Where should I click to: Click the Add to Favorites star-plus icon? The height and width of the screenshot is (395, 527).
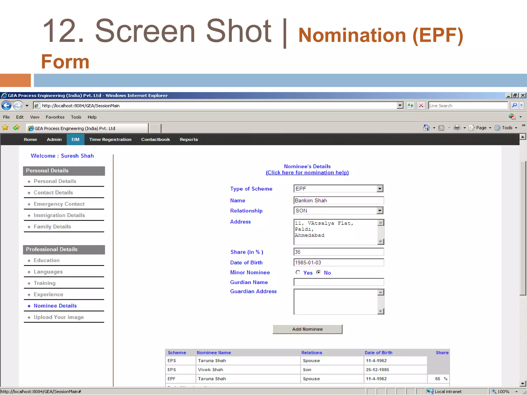[x=16, y=128]
